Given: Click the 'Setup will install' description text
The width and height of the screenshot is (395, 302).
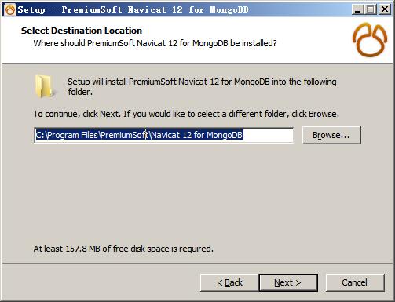Looking at the screenshot, I should coord(202,86).
